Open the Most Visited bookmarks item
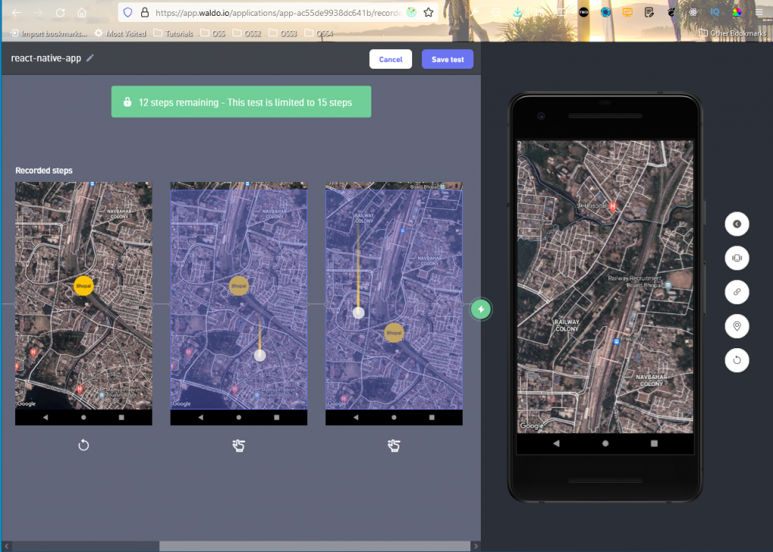773x552 pixels. coord(120,33)
